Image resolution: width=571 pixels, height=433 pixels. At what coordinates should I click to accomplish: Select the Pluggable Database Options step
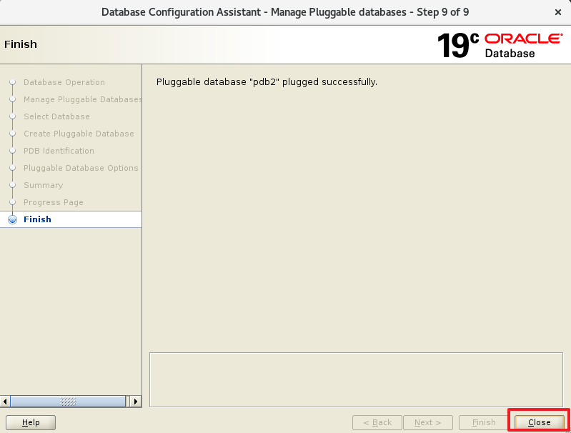[81, 168]
